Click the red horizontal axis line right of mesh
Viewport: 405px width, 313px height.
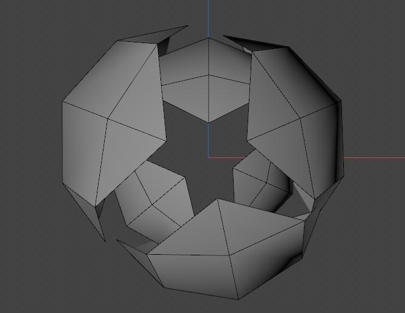(x=374, y=158)
